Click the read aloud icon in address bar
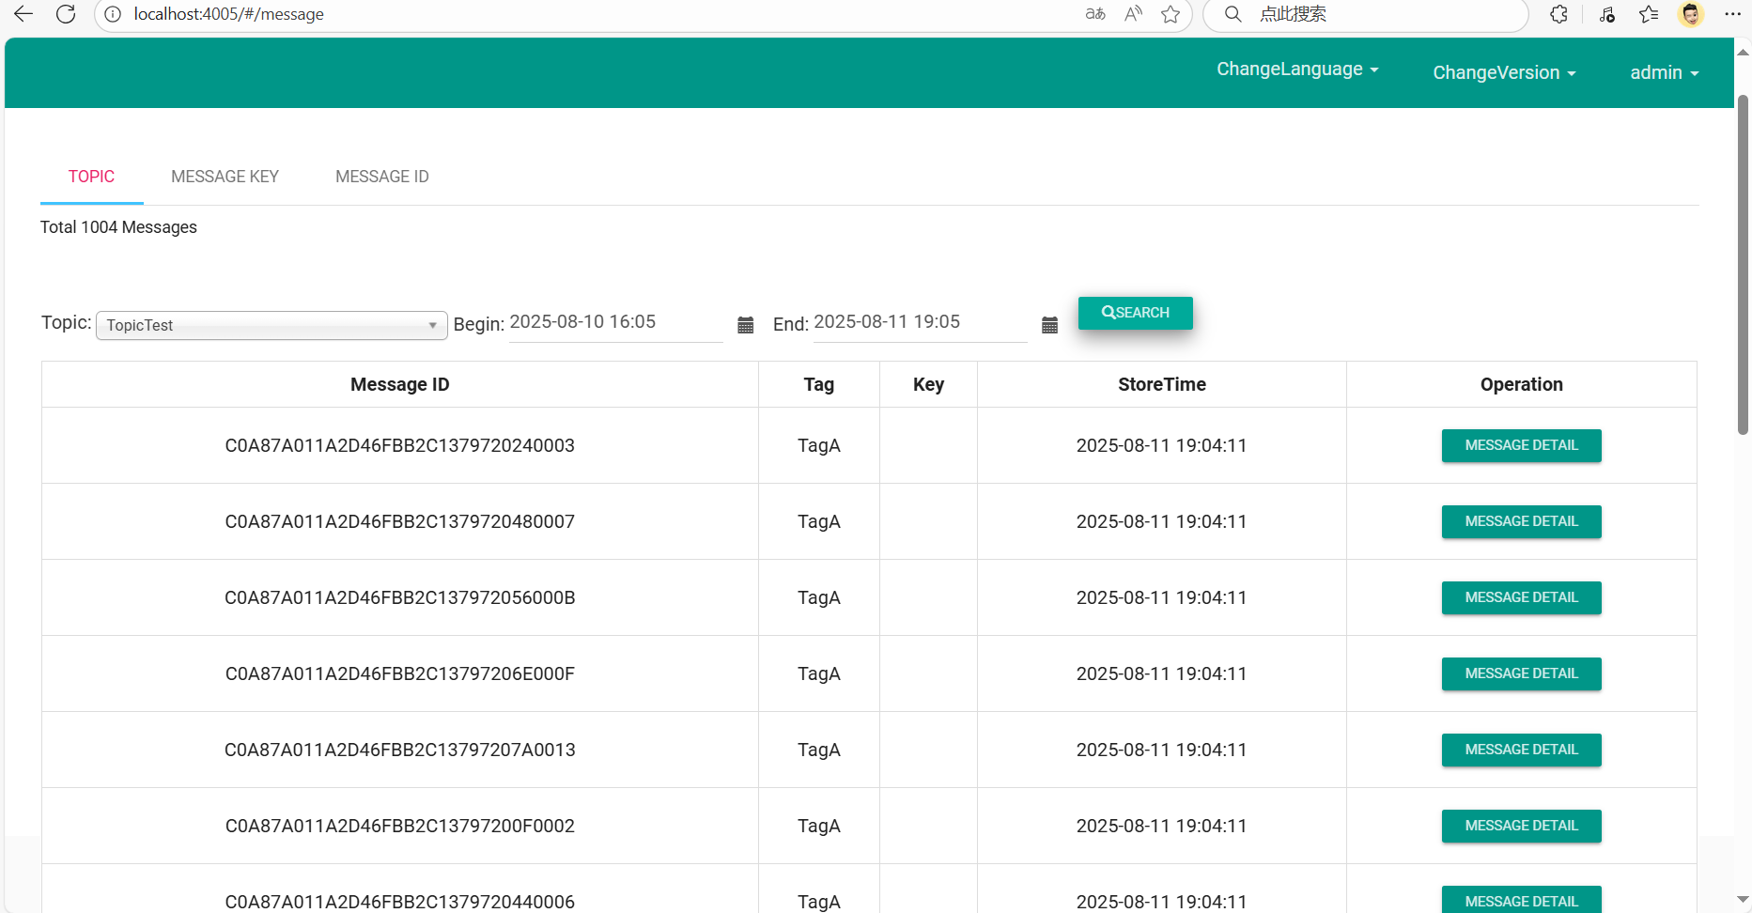The image size is (1752, 913). (1133, 14)
